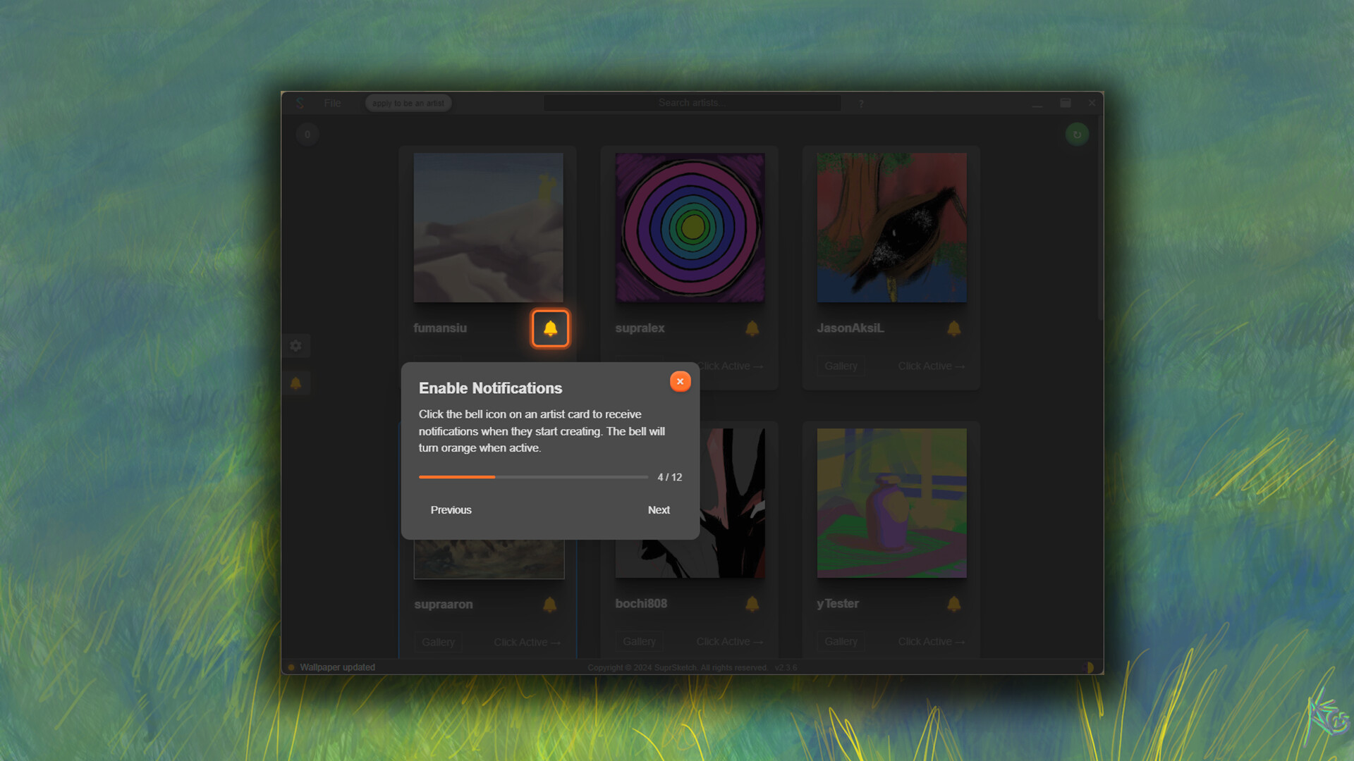Click the tutorial progress bar at 4/12
The image size is (1354, 761).
click(x=533, y=477)
